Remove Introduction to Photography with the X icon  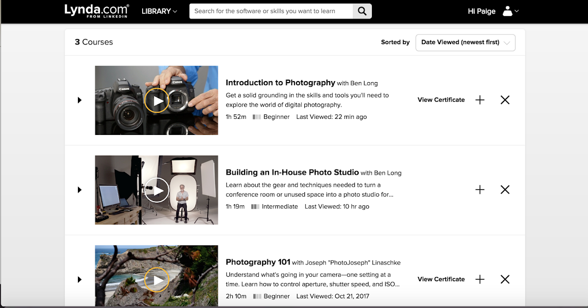505,100
